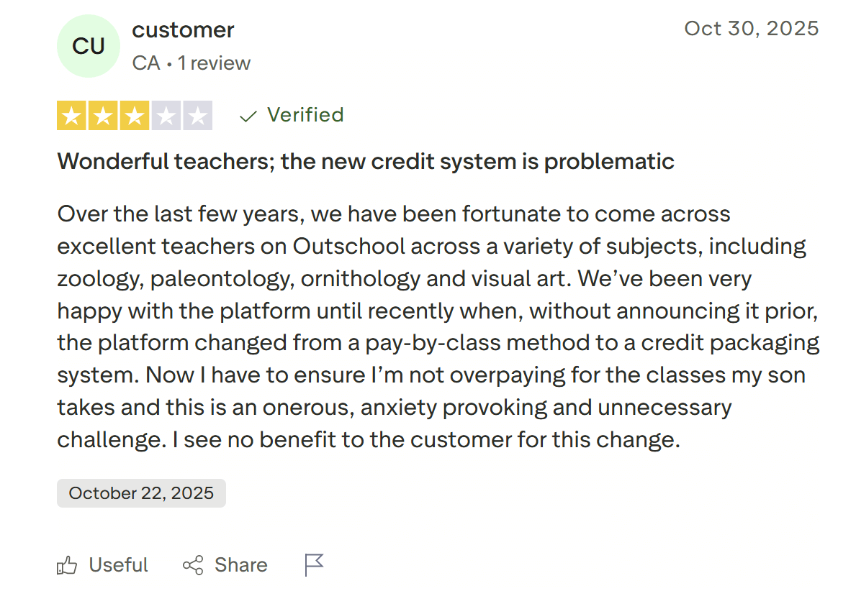Click the green "Verified" label
The width and height of the screenshot is (856, 609).
click(305, 115)
